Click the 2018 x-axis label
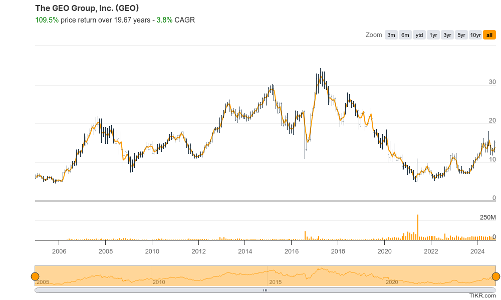This screenshot has height=300, width=501. [x=338, y=251]
